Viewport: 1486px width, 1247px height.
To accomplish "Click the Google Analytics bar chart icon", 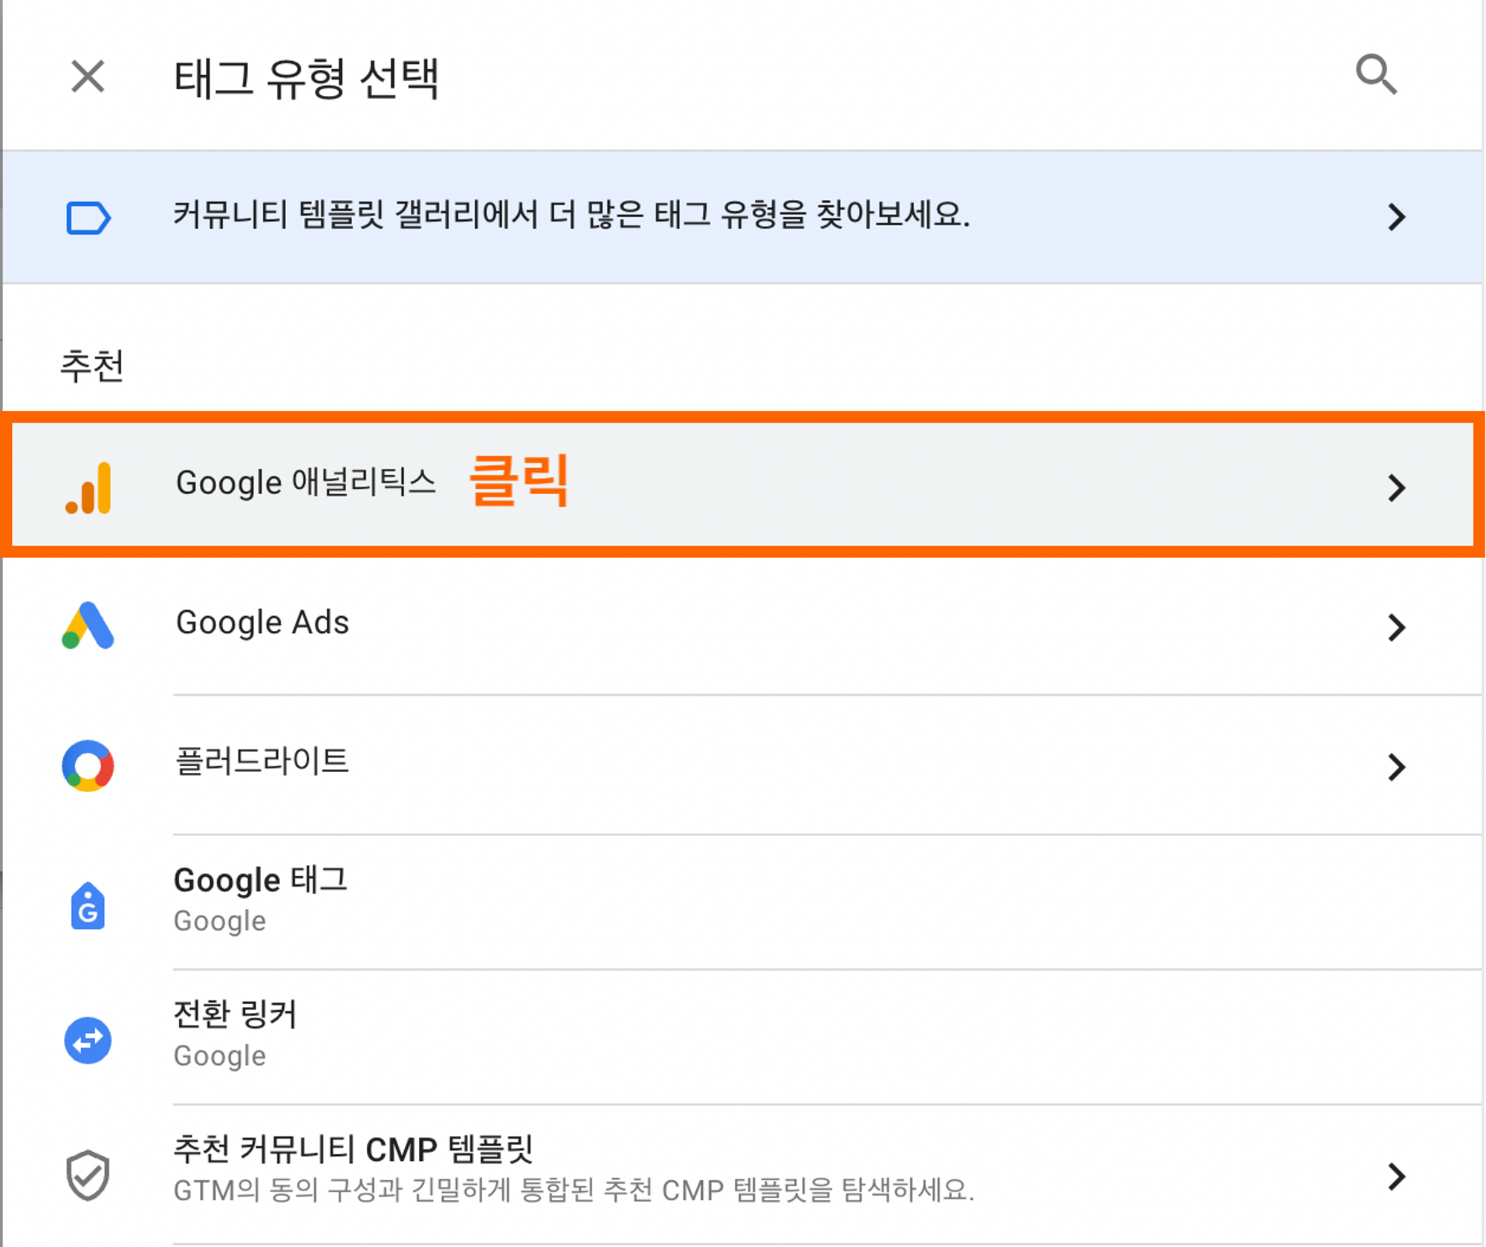I will coord(88,488).
